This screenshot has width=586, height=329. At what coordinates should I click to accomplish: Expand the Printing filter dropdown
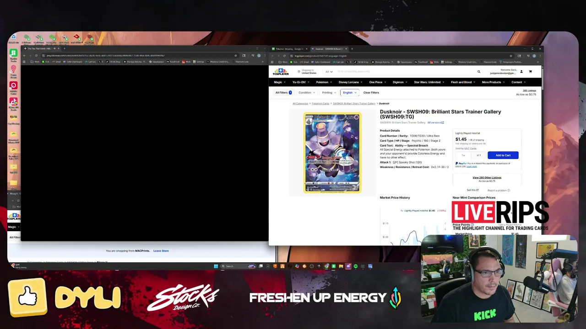[x=329, y=93]
